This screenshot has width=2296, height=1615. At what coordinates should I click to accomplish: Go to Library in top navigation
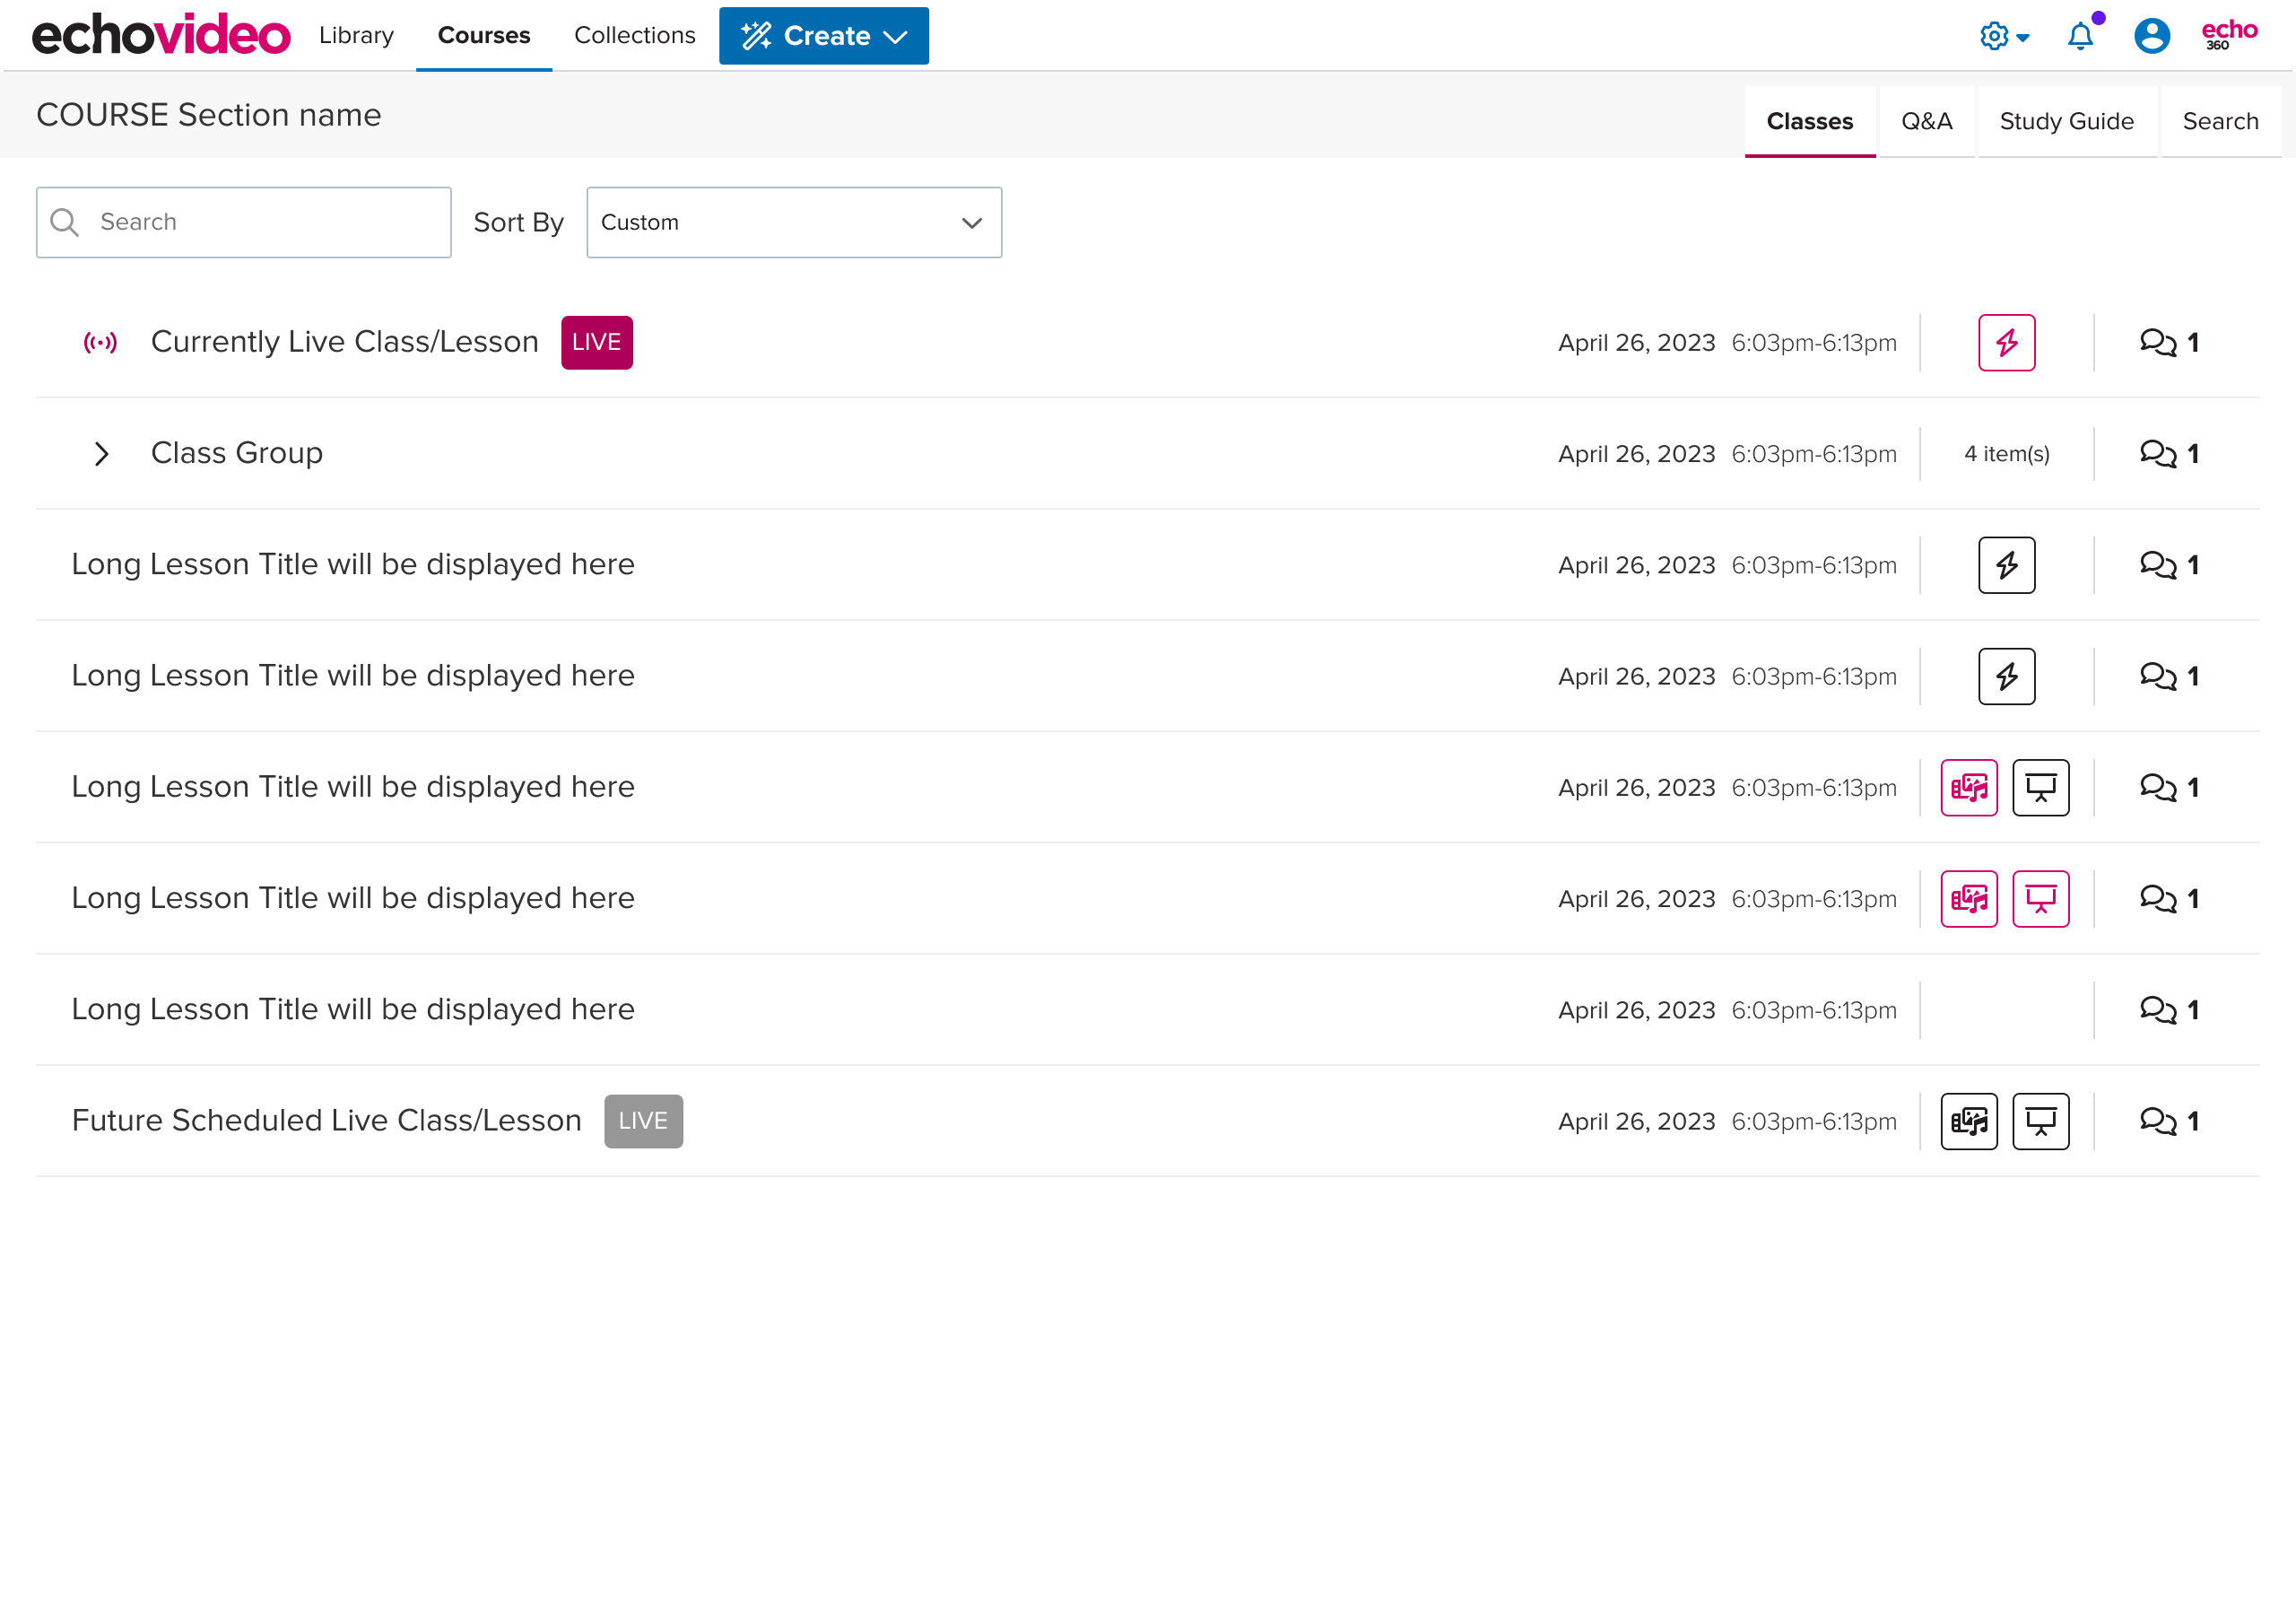point(356,35)
